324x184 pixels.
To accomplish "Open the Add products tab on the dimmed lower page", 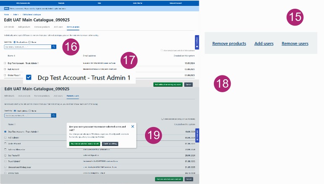I will click(24, 96).
